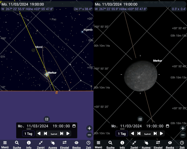Reset to current time (Jetzt), left panel
187x149 pixels.
point(54,134)
